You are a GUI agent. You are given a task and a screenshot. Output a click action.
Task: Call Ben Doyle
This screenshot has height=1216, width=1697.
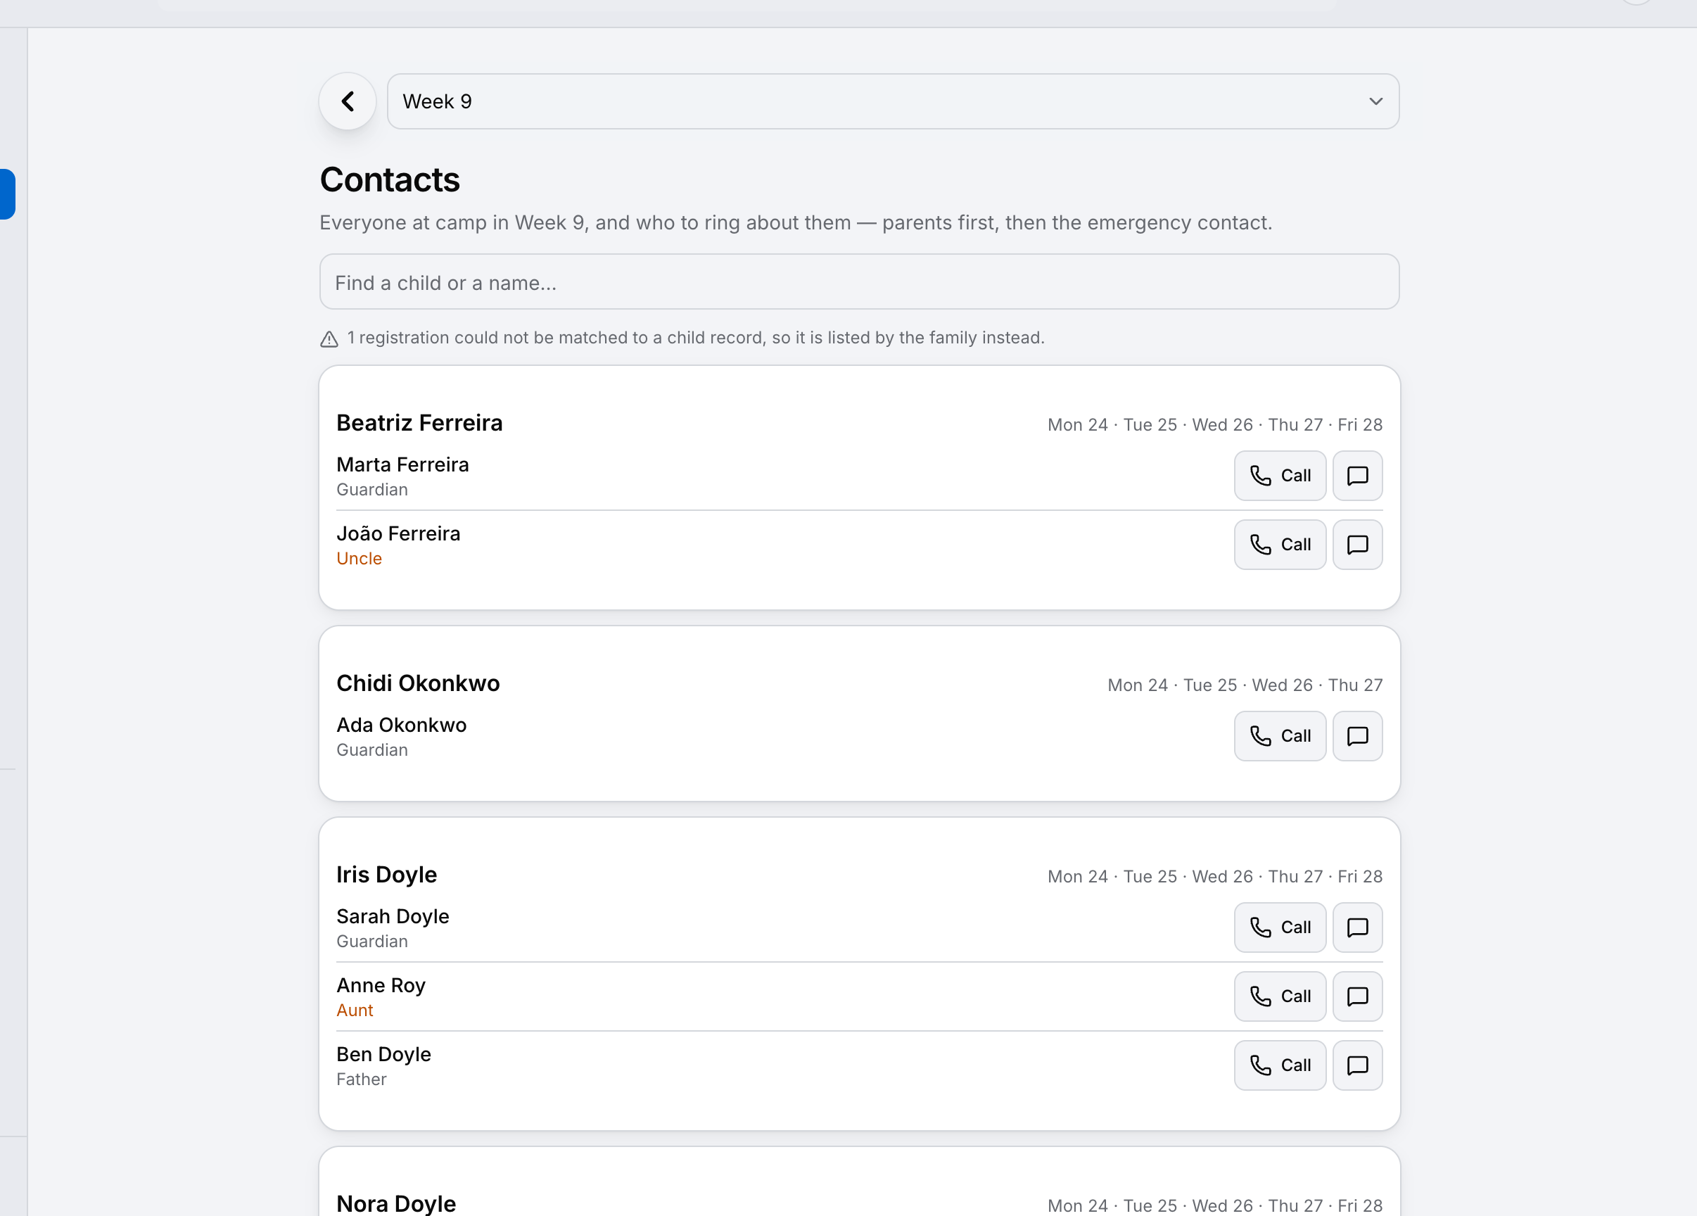pos(1280,1065)
